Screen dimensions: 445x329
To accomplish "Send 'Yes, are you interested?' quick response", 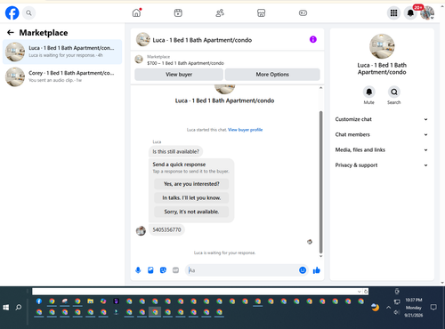I will tap(191, 184).
